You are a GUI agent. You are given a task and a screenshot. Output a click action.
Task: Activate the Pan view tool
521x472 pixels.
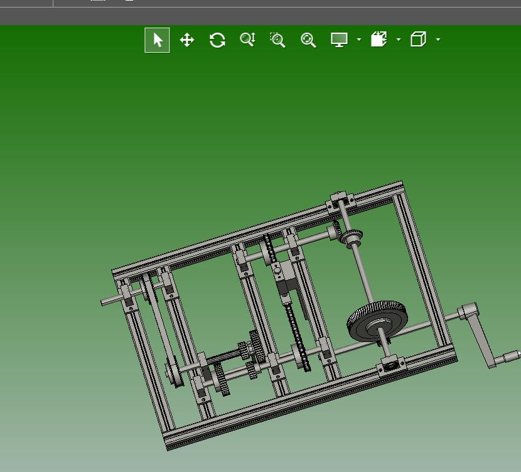point(187,40)
